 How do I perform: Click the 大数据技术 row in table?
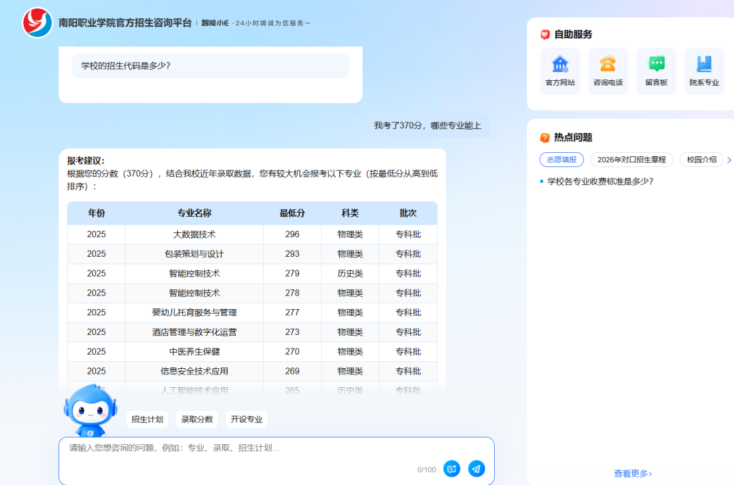[194, 234]
